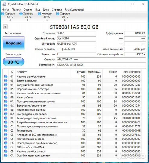Click status dot for attribute BE

click(6, 118)
